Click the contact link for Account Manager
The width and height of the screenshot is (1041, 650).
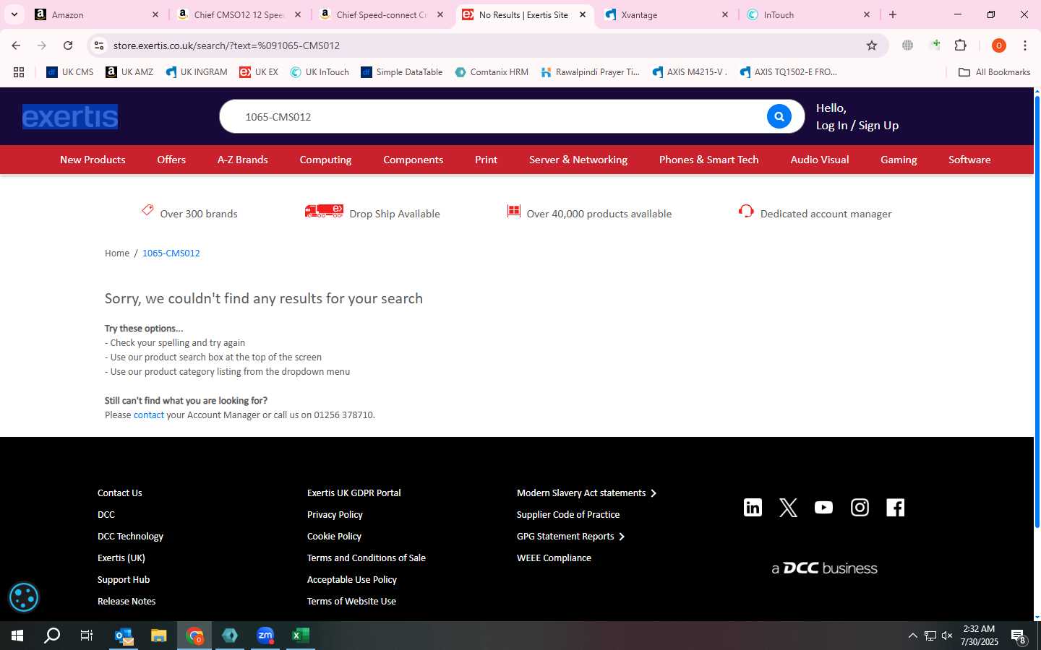click(149, 415)
